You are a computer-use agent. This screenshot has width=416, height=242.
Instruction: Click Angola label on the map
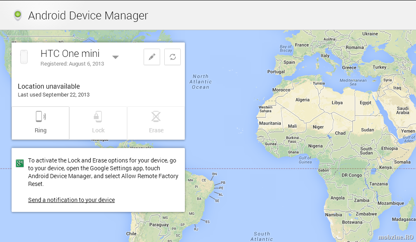(x=338, y=198)
